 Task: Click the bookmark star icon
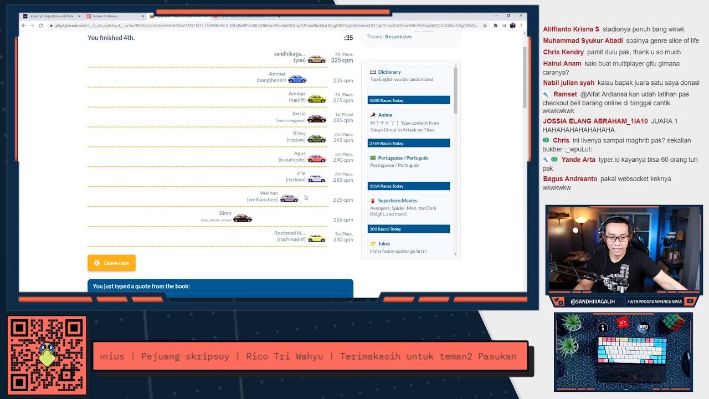pos(485,25)
